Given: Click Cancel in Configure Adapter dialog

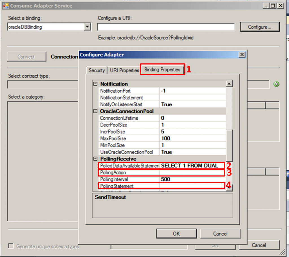Looking at the screenshot, I should 220,234.
